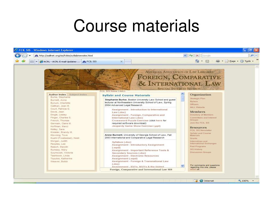This screenshot has width=273, height=205.
Task: Open the Quick Tabs grid icon
Action: coord(32,62)
